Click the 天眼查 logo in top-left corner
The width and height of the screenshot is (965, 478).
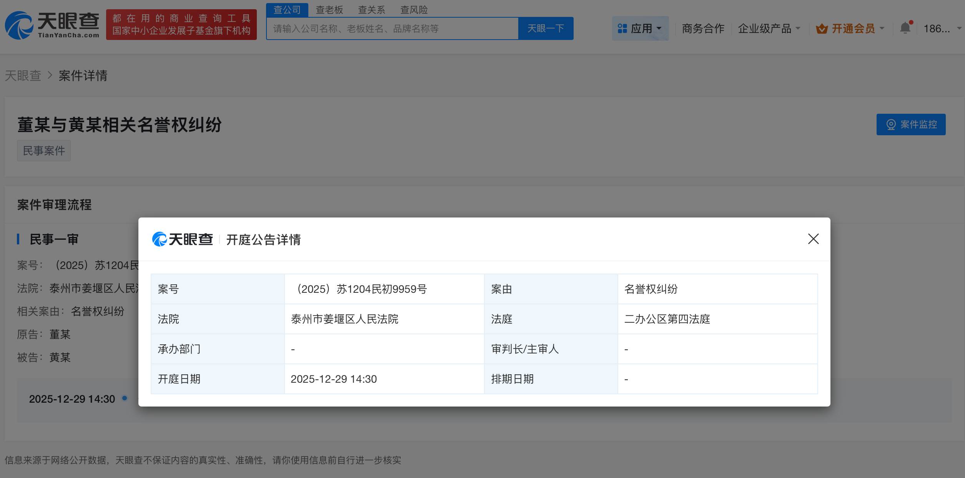tap(54, 25)
